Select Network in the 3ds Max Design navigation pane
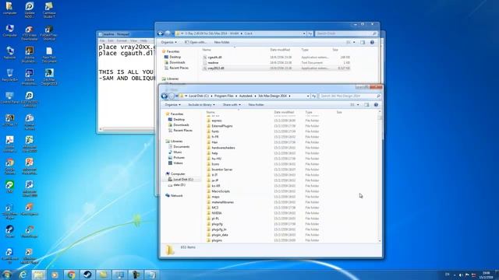The height and width of the screenshot is (280, 499). click(x=176, y=195)
